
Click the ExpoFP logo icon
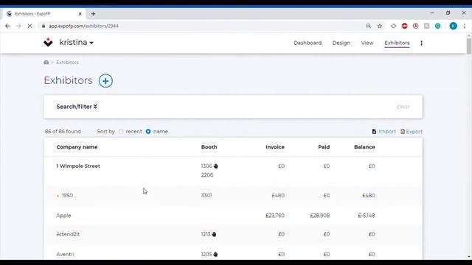(48, 43)
